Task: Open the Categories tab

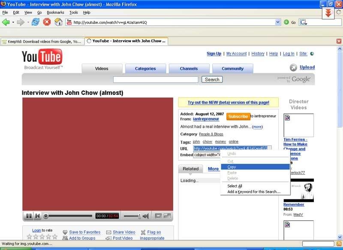Action: pyautogui.click(x=145, y=69)
